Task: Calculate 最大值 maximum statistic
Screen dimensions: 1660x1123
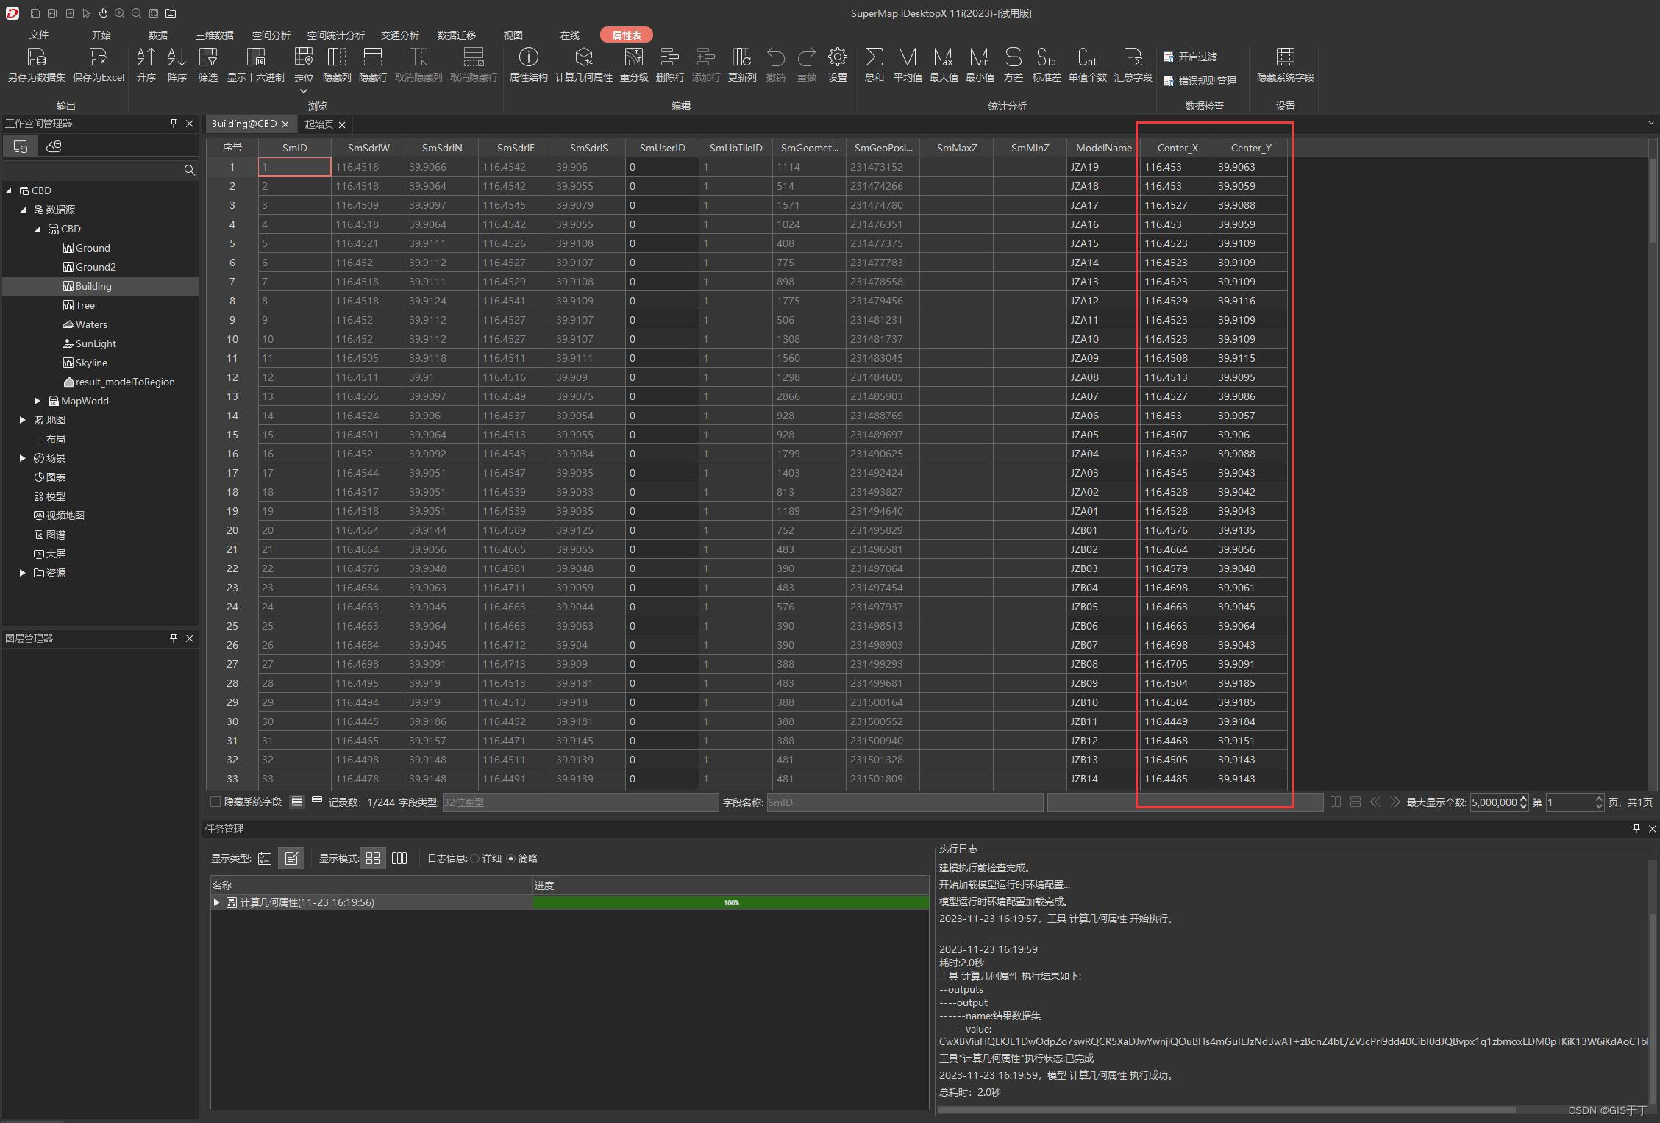Action: coord(944,65)
